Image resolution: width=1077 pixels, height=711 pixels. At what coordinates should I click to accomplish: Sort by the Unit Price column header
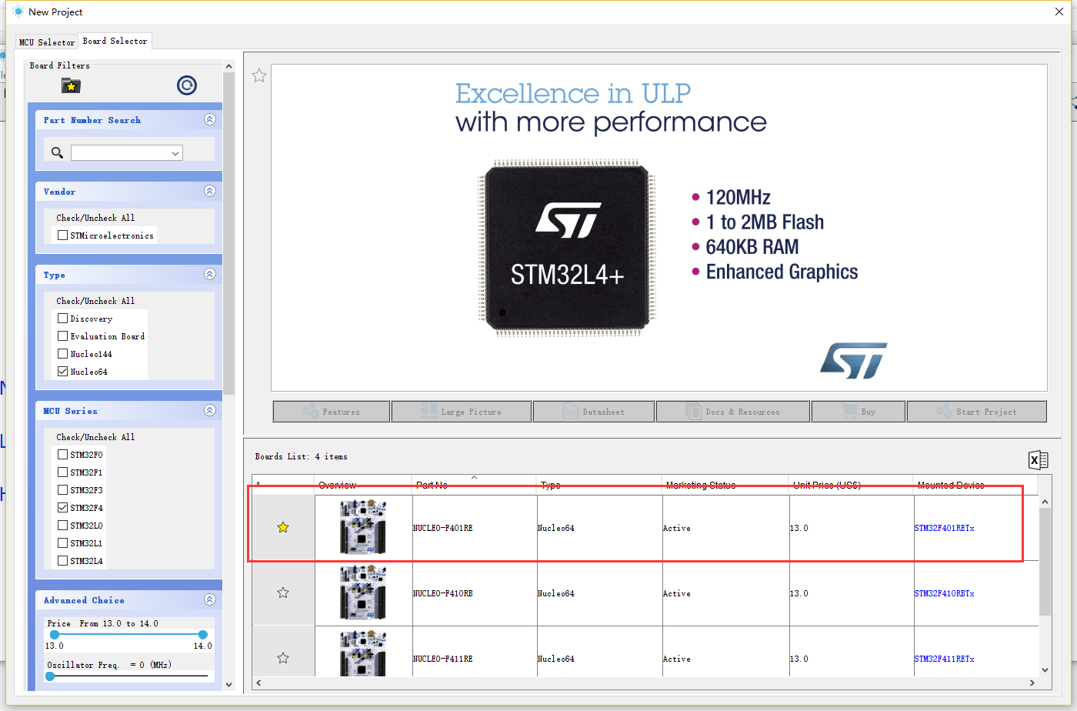pyautogui.click(x=851, y=485)
